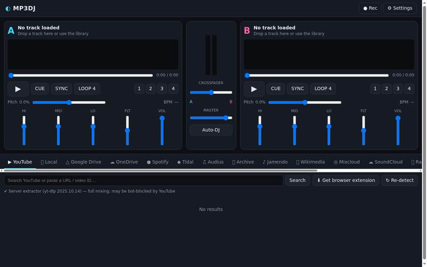Open the Google Drive tab
Screen dimensions: 427x267
coord(83,162)
